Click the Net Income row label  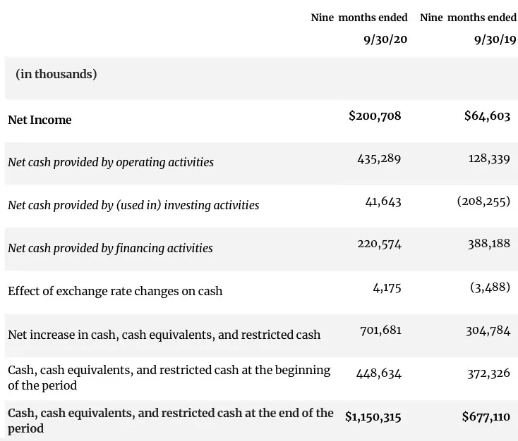(x=40, y=120)
